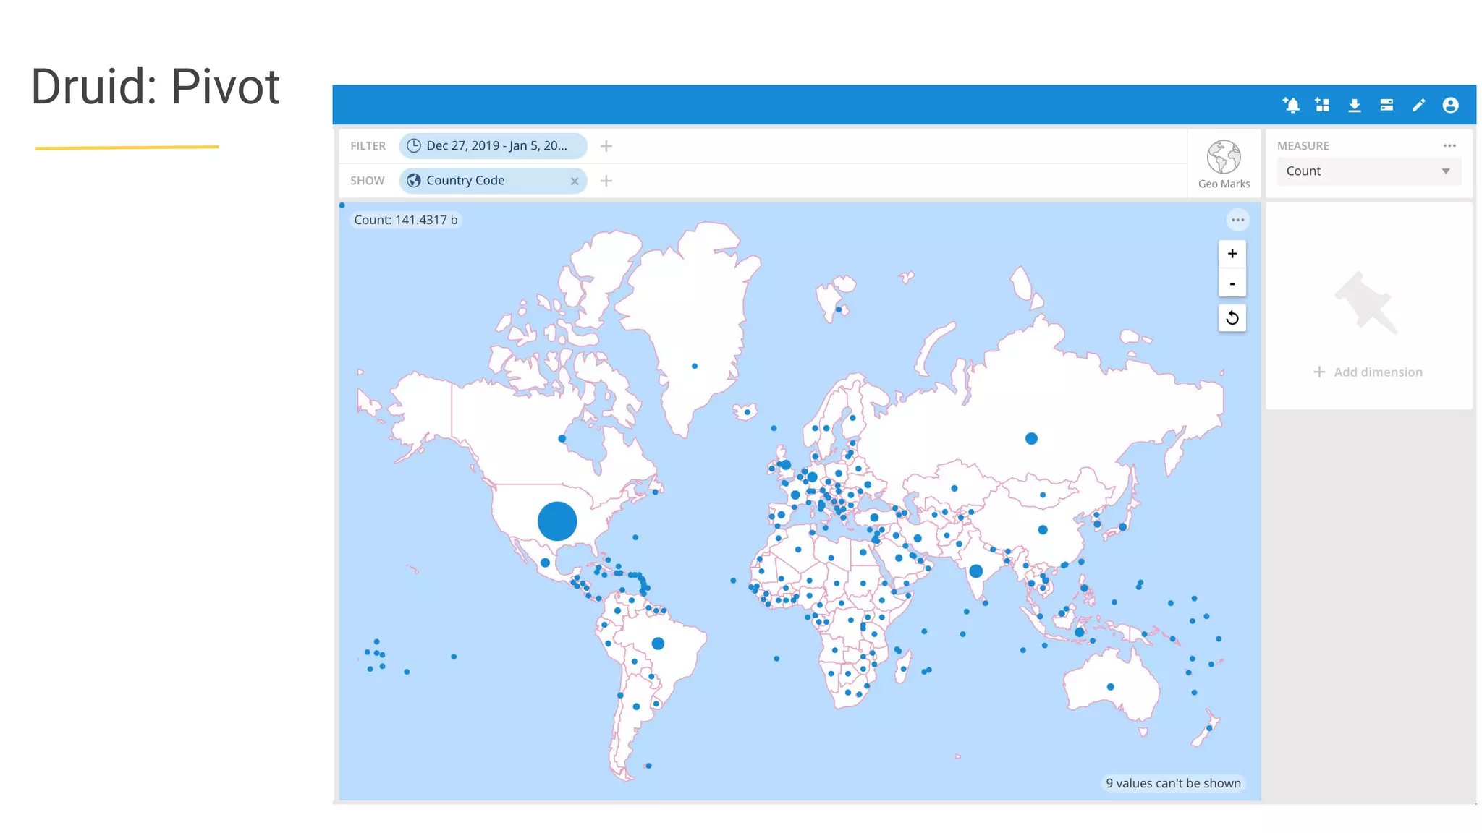Screen dimensions: 1482x833
Task: Remove the Country Code dimension
Action: tap(575, 181)
